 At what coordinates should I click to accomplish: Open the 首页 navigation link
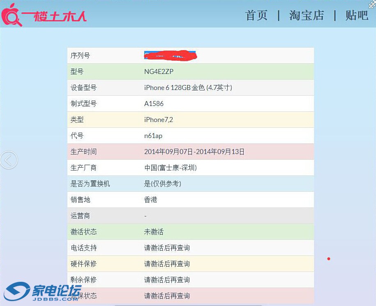coord(256,16)
